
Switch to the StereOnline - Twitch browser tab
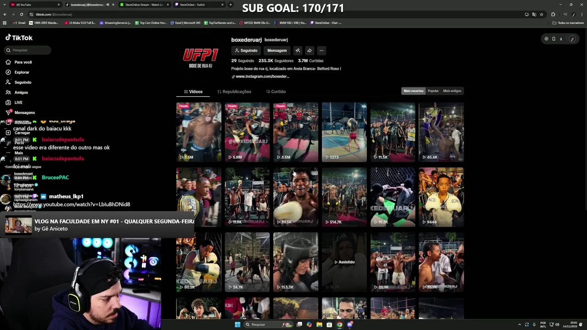point(199,5)
